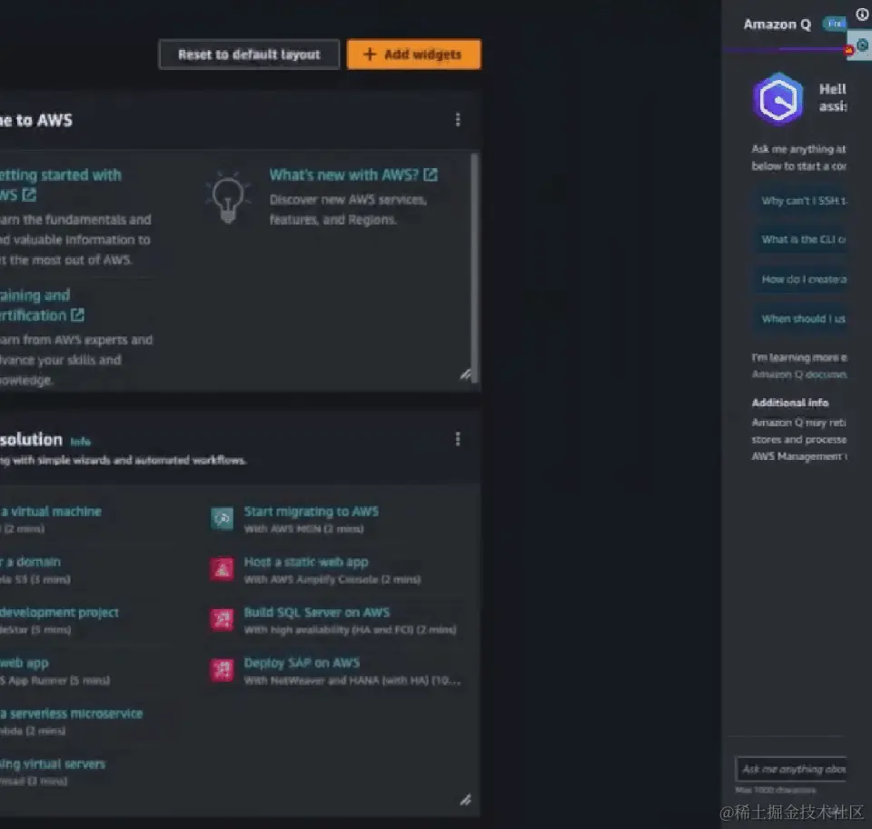The width and height of the screenshot is (872, 829).
Task: Click Reset to default layout button
Action: coord(249,55)
